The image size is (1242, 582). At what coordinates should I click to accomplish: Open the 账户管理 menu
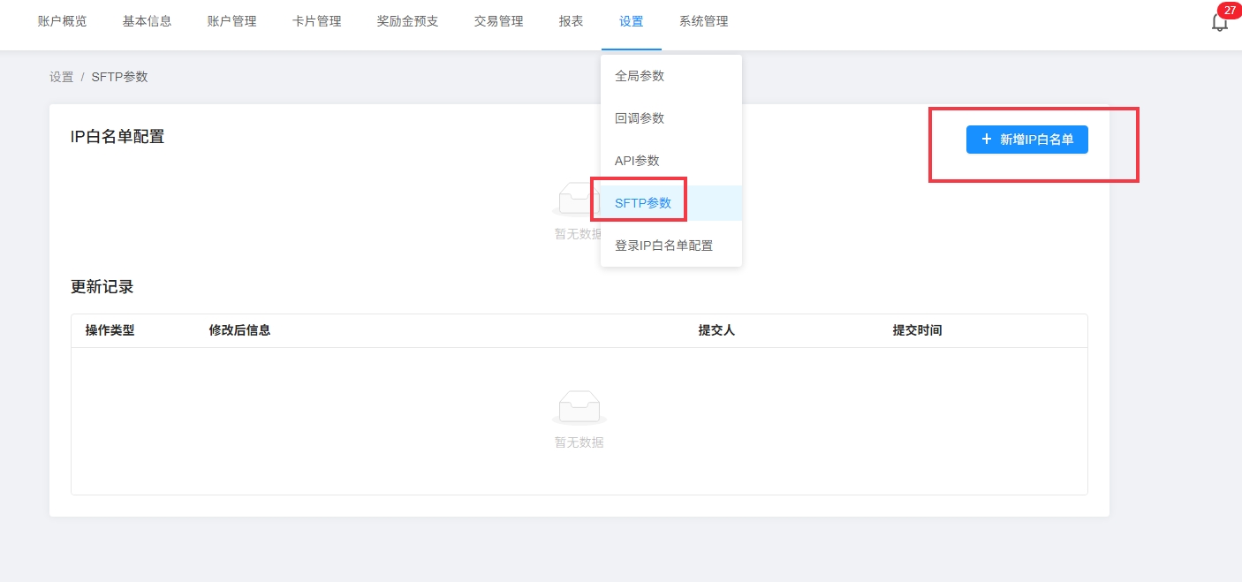coord(231,21)
